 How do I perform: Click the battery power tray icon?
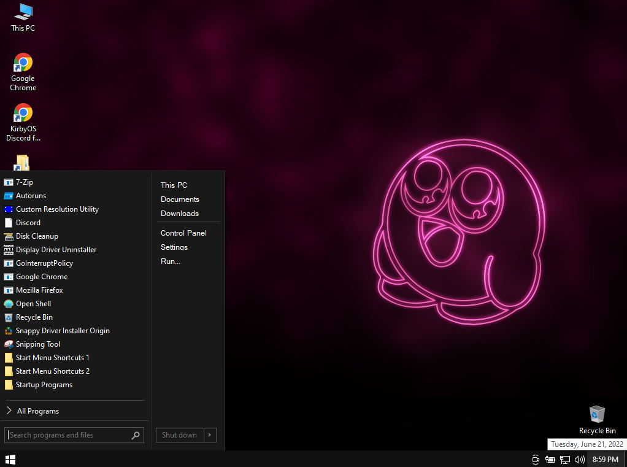pyautogui.click(x=550, y=460)
